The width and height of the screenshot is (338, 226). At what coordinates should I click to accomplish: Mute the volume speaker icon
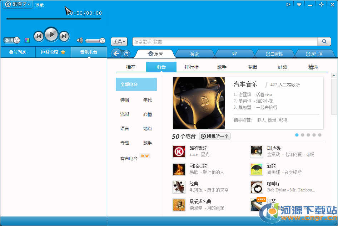click(x=79, y=40)
